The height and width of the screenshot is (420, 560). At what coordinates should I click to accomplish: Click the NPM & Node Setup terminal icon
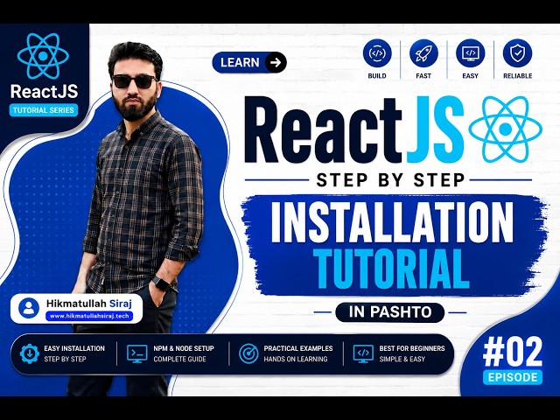tap(137, 353)
